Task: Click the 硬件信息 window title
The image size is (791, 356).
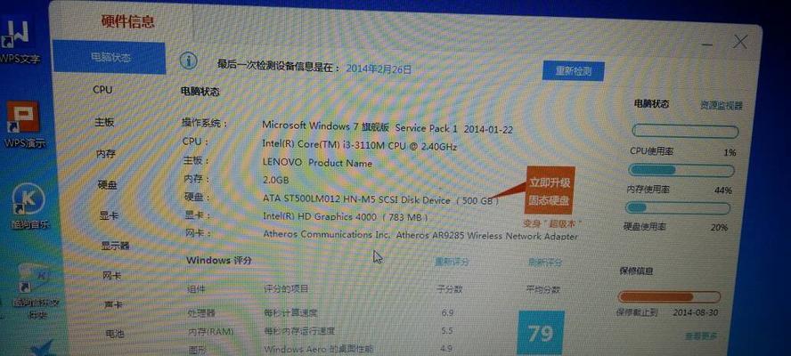Action: [x=128, y=22]
